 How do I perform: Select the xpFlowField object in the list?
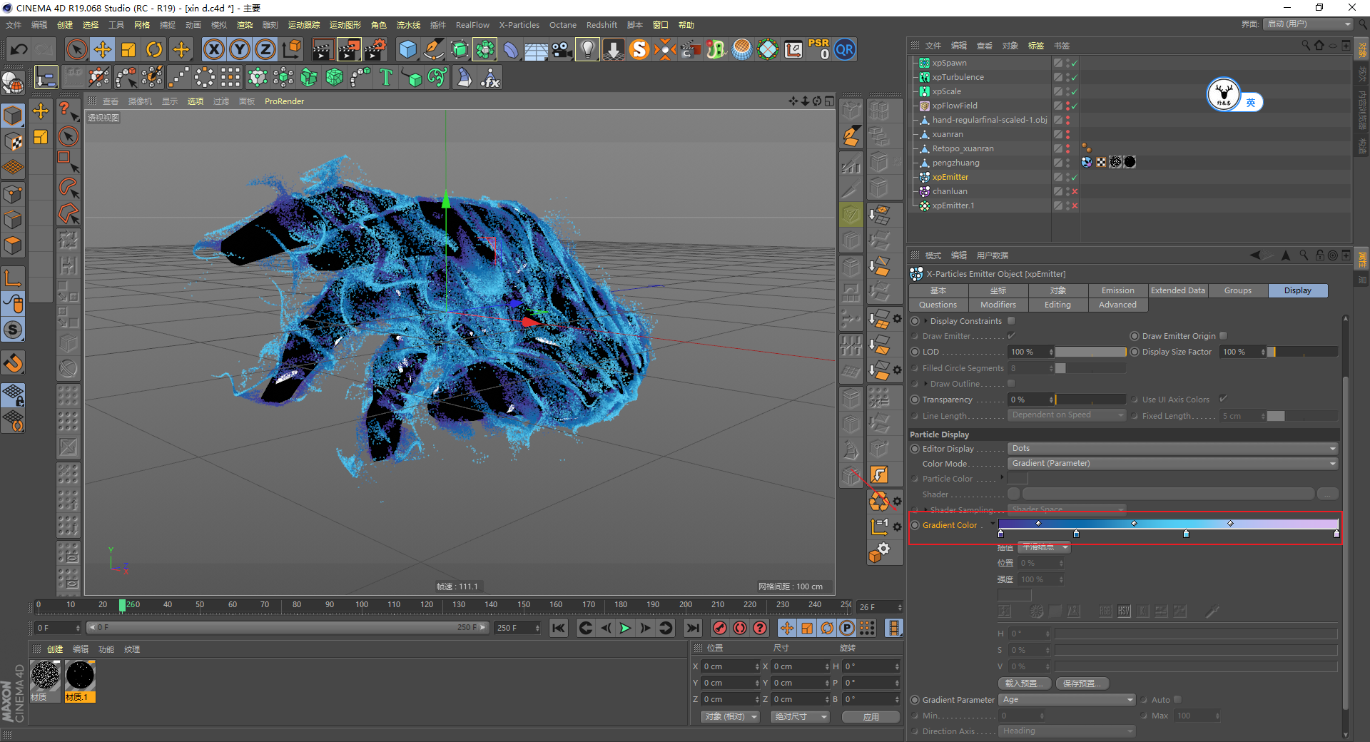click(955, 106)
